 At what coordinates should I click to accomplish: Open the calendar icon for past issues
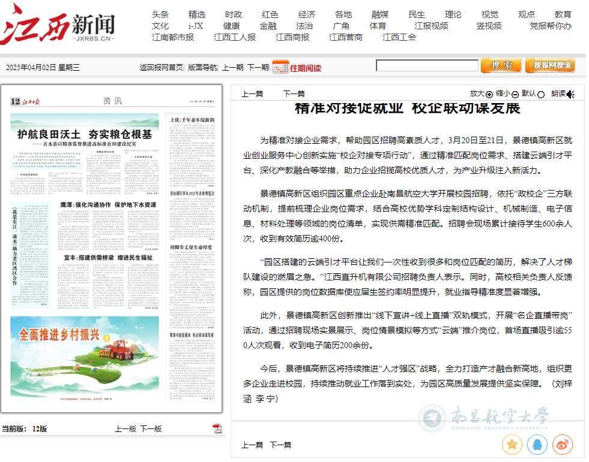tap(280, 67)
